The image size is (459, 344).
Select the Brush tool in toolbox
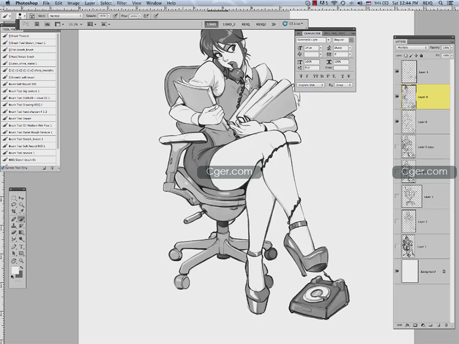(21, 219)
